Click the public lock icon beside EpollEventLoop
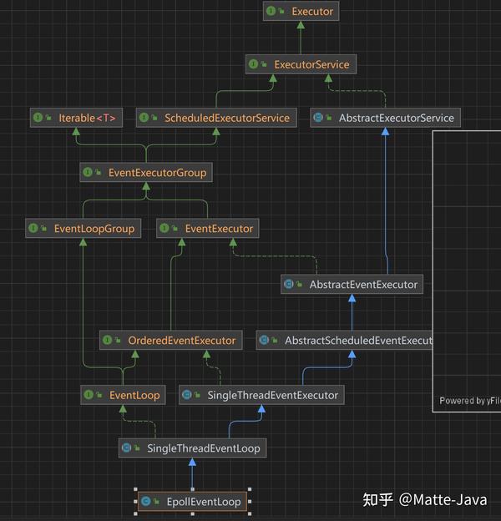Image resolution: width=501 pixels, height=521 pixels. click(156, 502)
